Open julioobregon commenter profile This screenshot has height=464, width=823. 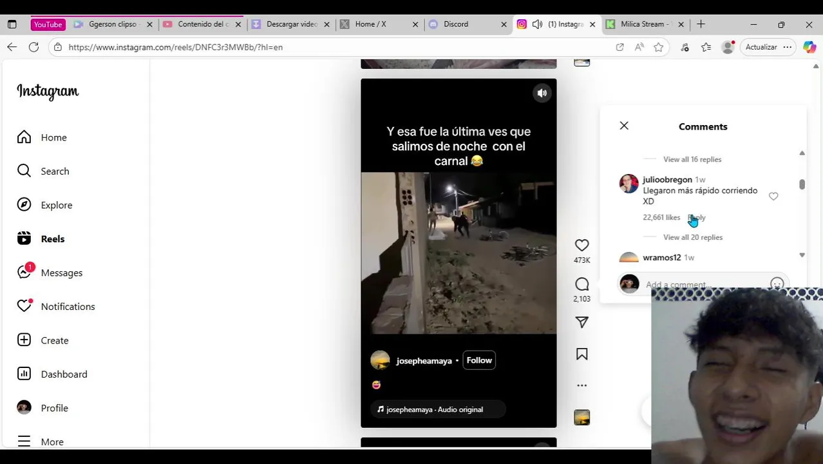[667, 179]
